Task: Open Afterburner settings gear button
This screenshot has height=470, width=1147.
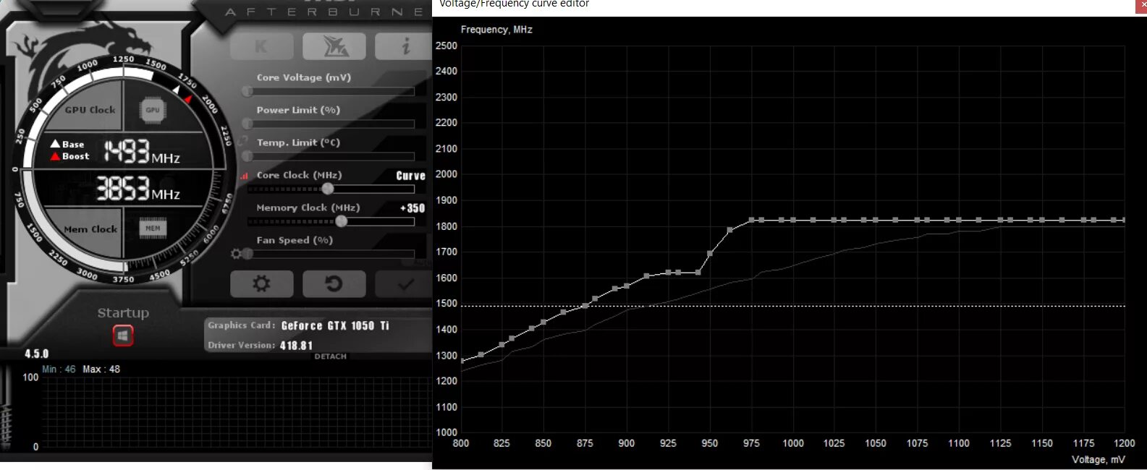Action: click(x=261, y=283)
